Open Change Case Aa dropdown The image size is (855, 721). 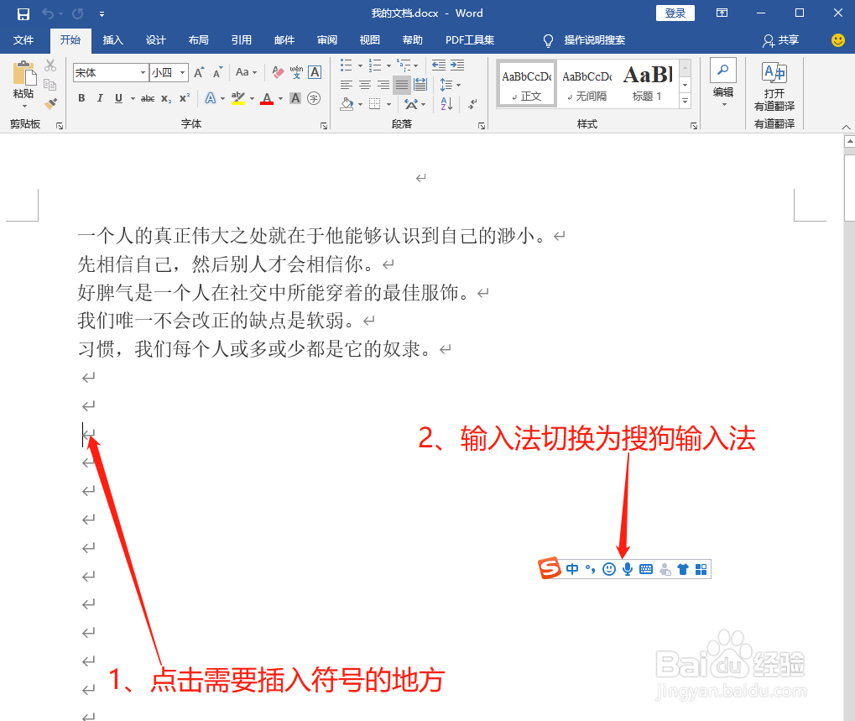(246, 72)
